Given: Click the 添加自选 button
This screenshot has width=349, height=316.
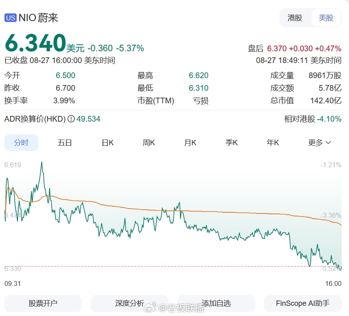Looking at the screenshot, I should point(216,303).
